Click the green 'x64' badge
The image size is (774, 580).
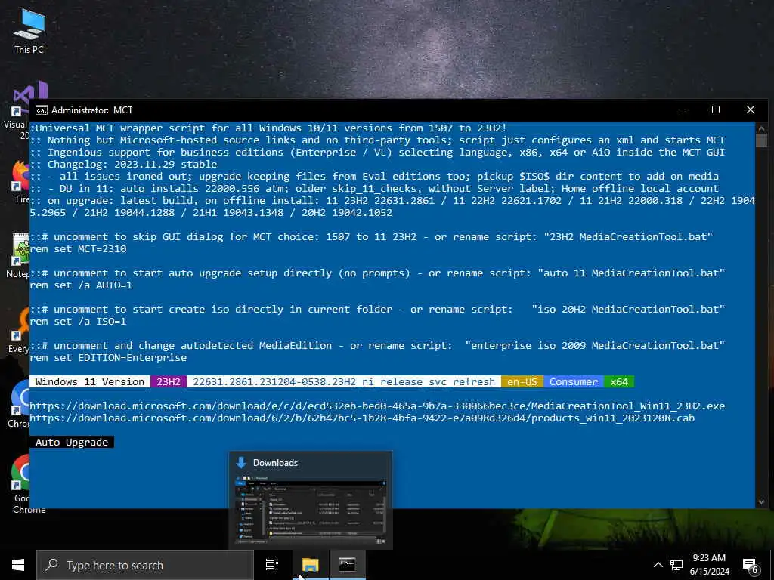coord(618,381)
